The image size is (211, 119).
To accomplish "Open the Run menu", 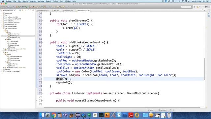I will 61,1.
